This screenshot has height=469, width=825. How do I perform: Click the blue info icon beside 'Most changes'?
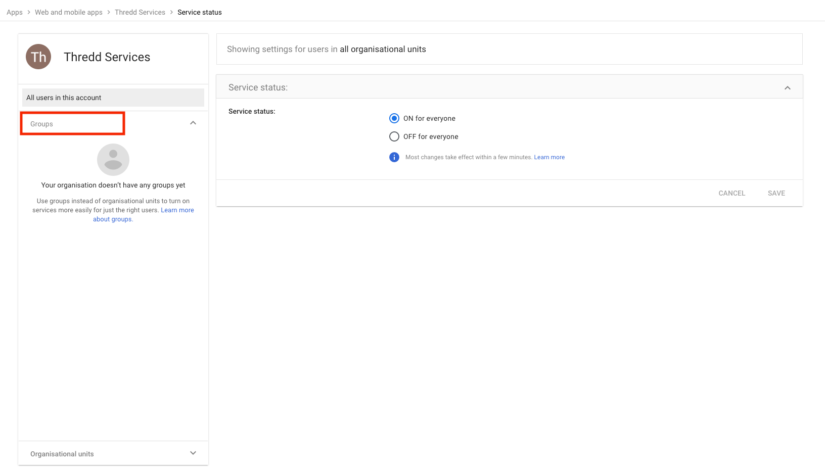(394, 157)
